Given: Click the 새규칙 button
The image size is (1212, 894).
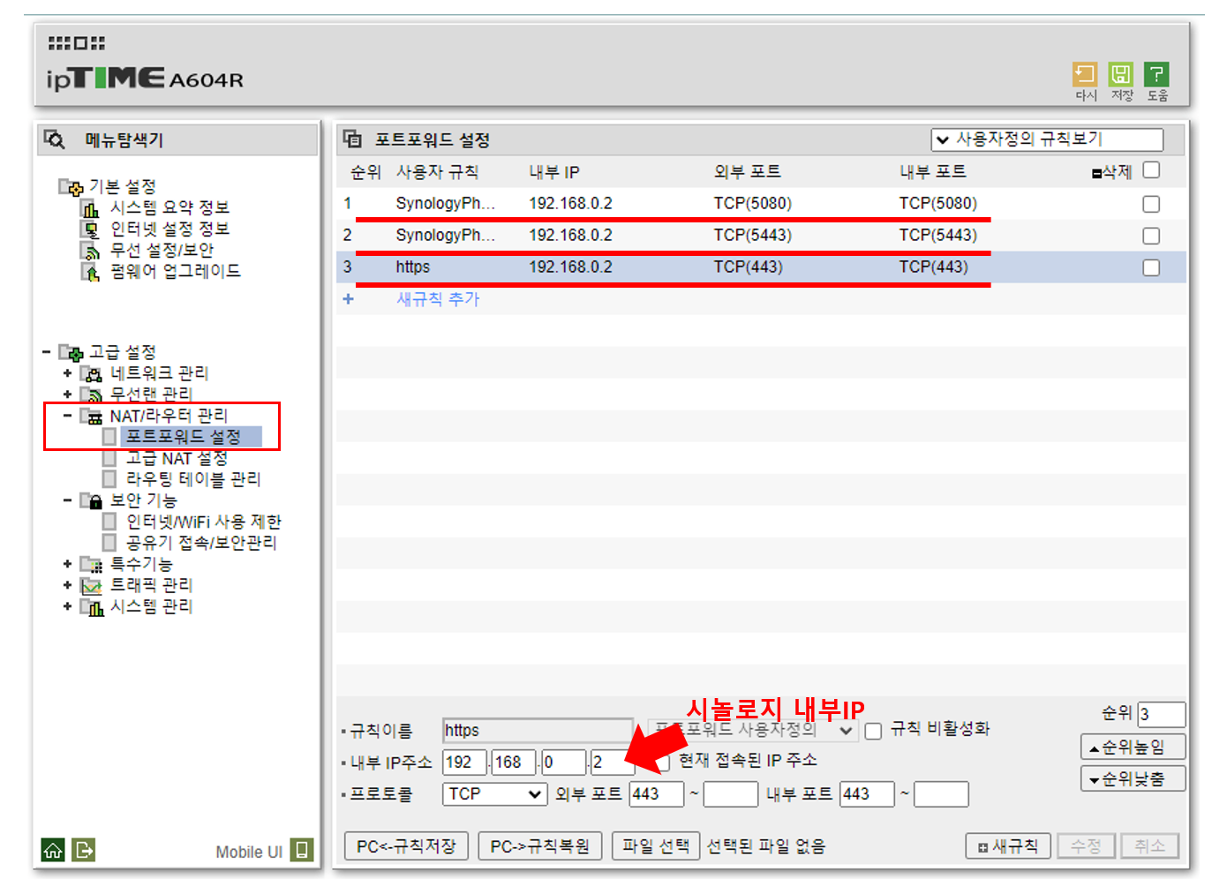Looking at the screenshot, I should click(x=1008, y=846).
